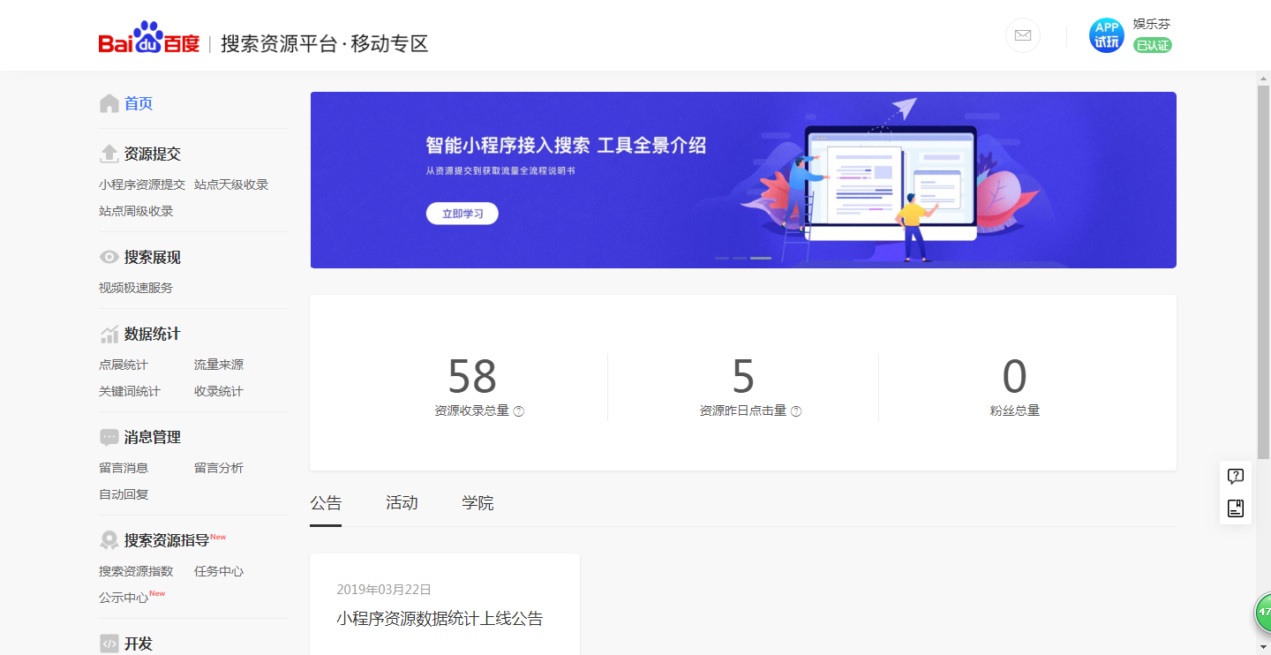
Task: Open 开发 section heading
Action: [x=139, y=644]
